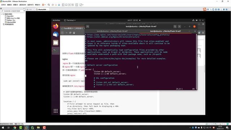This screenshot has width=231, height=130.
Task: Click the unity mode toolbar icon
Action: point(73,5)
